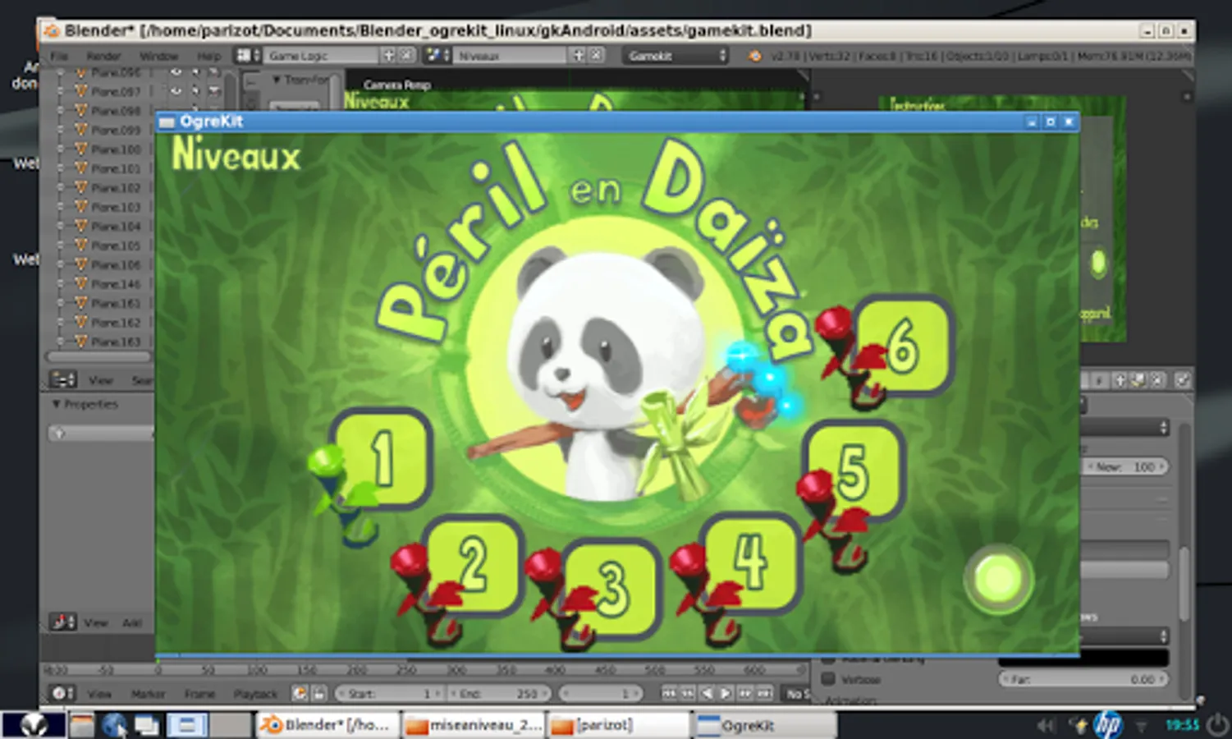
Task: Toggle Verbose checkbox
Action: click(x=828, y=679)
